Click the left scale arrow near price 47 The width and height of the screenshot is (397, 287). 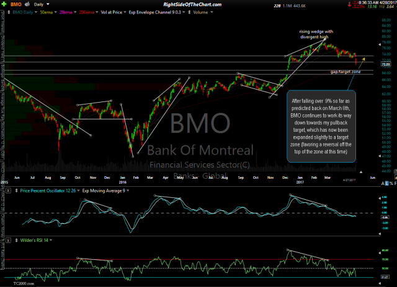(x=380, y=156)
